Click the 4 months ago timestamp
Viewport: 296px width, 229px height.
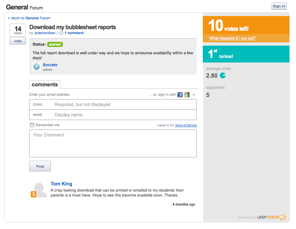[184, 204]
